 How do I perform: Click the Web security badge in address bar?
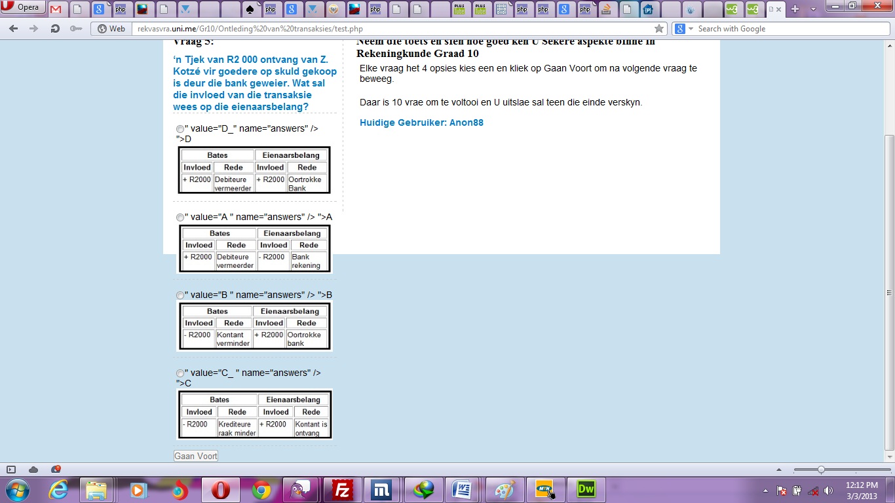coord(111,29)
